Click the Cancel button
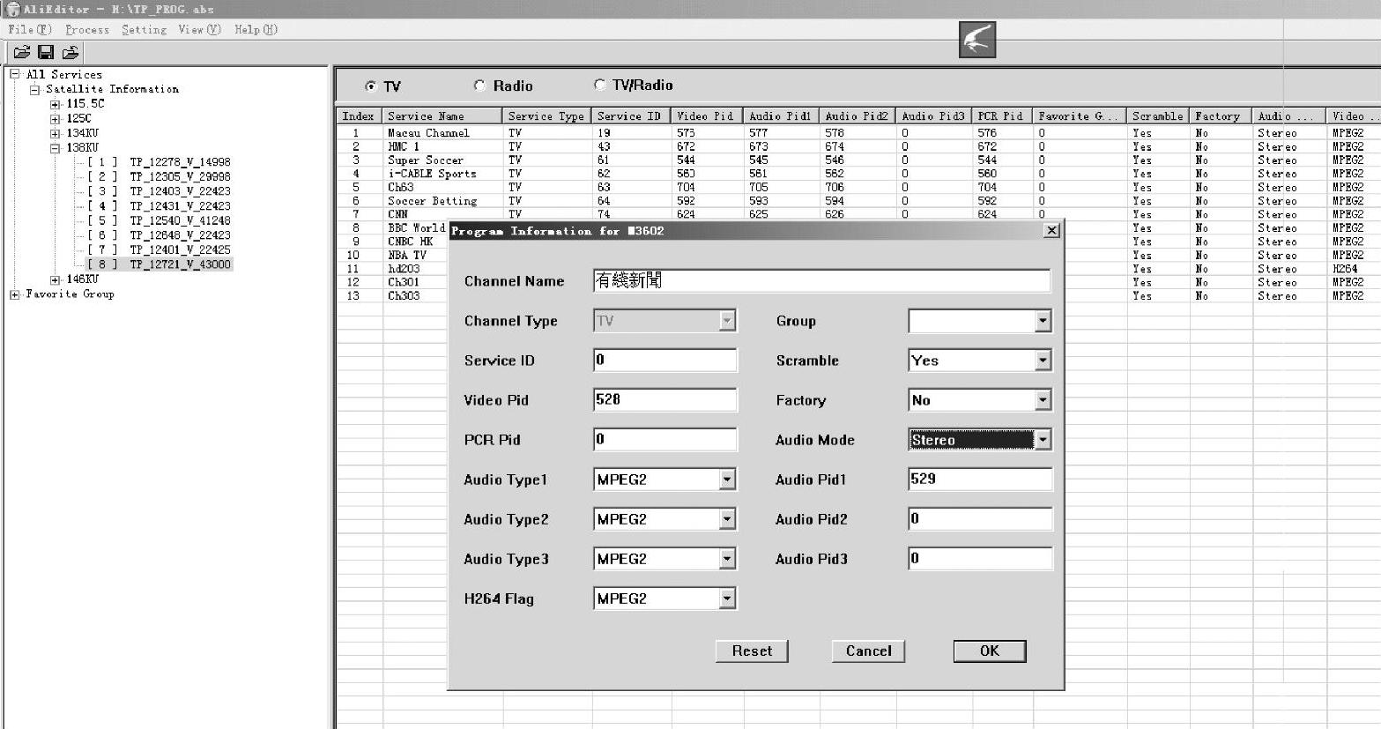 pos(869,651)
